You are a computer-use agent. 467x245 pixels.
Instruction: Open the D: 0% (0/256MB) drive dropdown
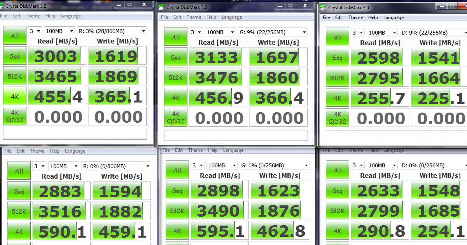pos(434,165)
